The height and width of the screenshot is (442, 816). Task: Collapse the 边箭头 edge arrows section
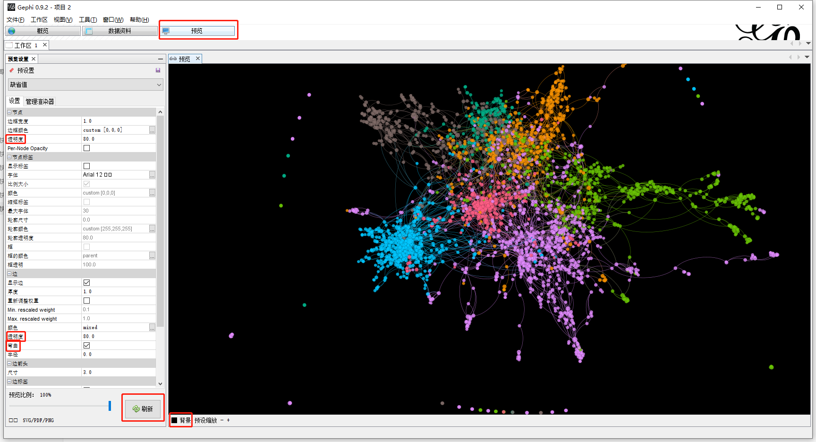pyautogui.click(x=9, y=363)
